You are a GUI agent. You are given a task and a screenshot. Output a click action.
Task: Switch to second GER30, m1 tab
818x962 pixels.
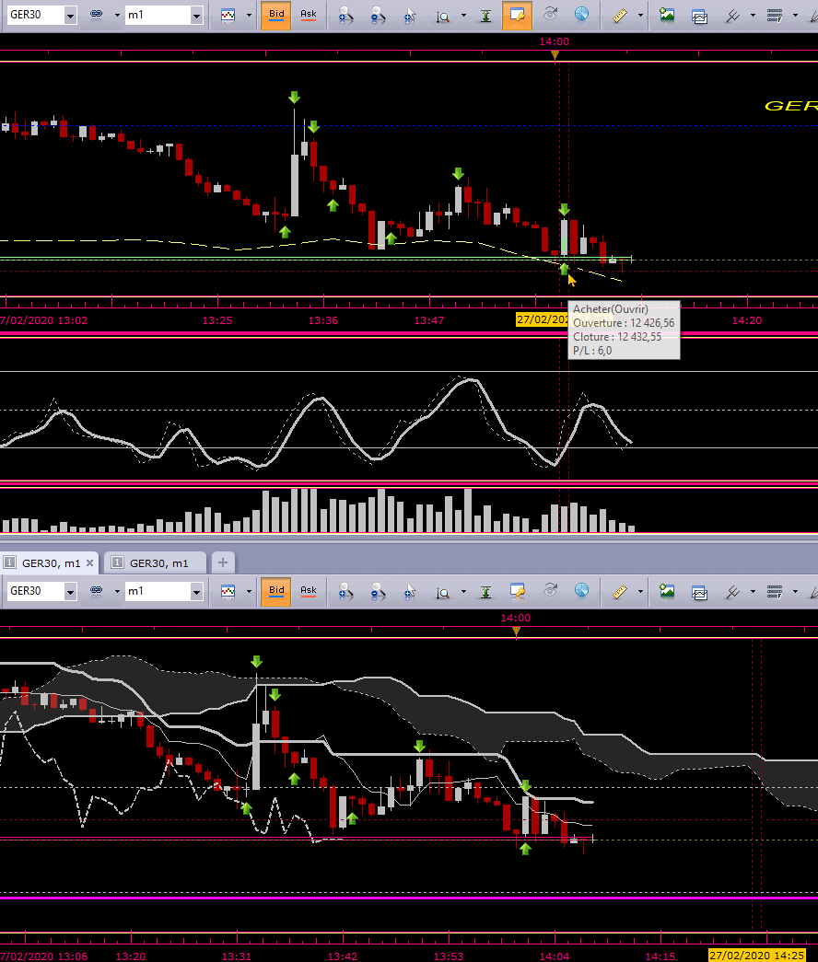158,563
